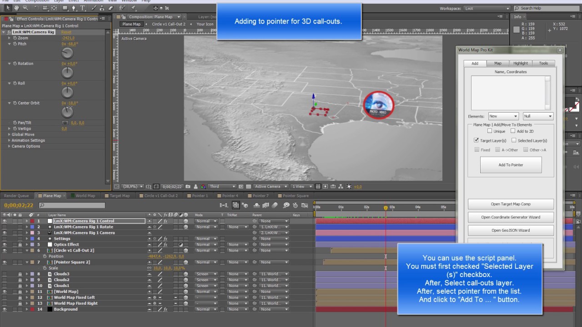This screenshot has width=582, height=327.
Task: Select the Puppet Pin tool
Action: pyautogui.click(x=133, y=8)
